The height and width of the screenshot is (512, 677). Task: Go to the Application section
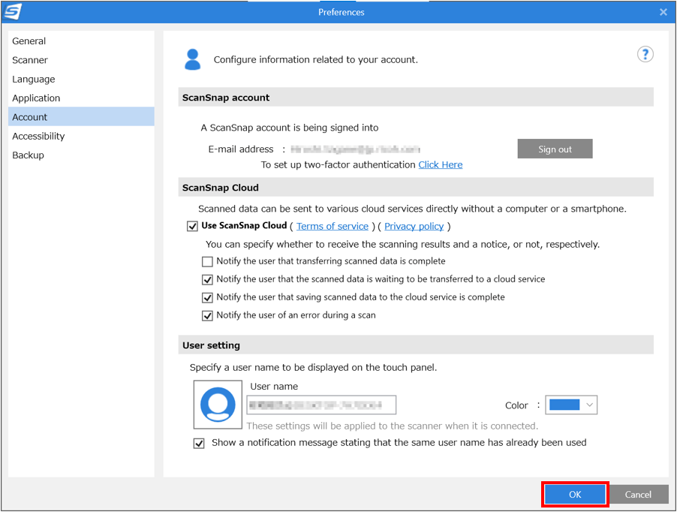click(x=81, y=98)
